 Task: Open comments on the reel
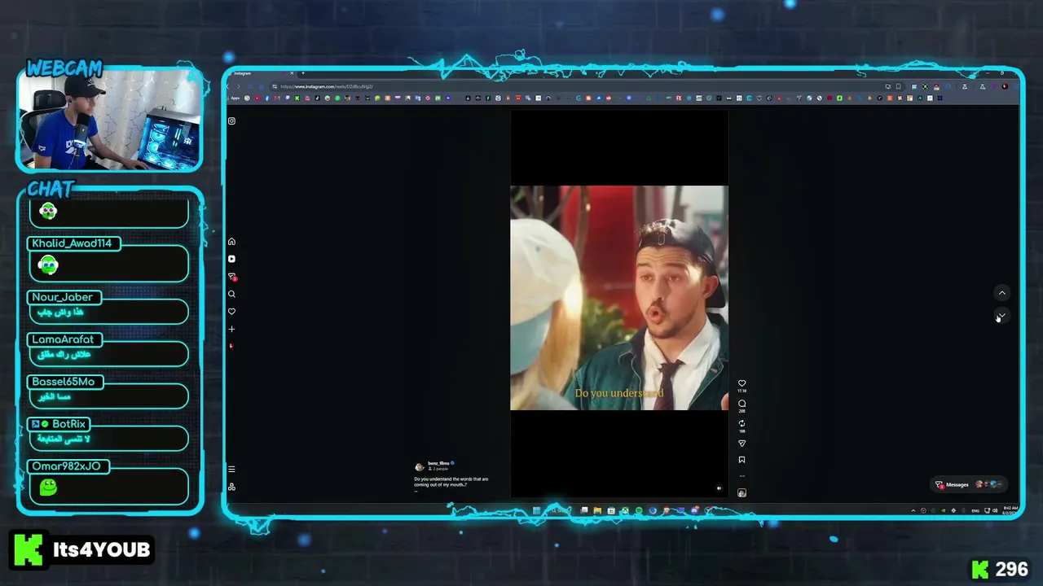click(x=742, y=404)
